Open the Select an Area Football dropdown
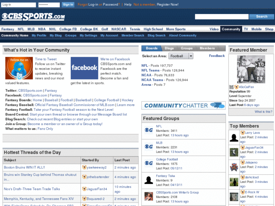275x206 pixels. [181, 56]
